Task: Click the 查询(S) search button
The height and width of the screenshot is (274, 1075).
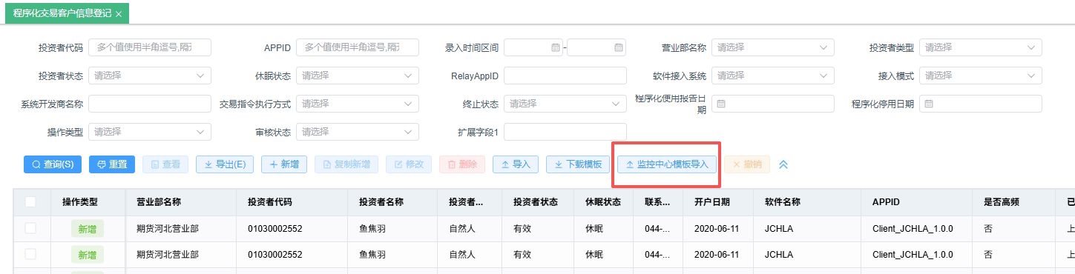Action: pyautogui.click(x=52, y=164)
